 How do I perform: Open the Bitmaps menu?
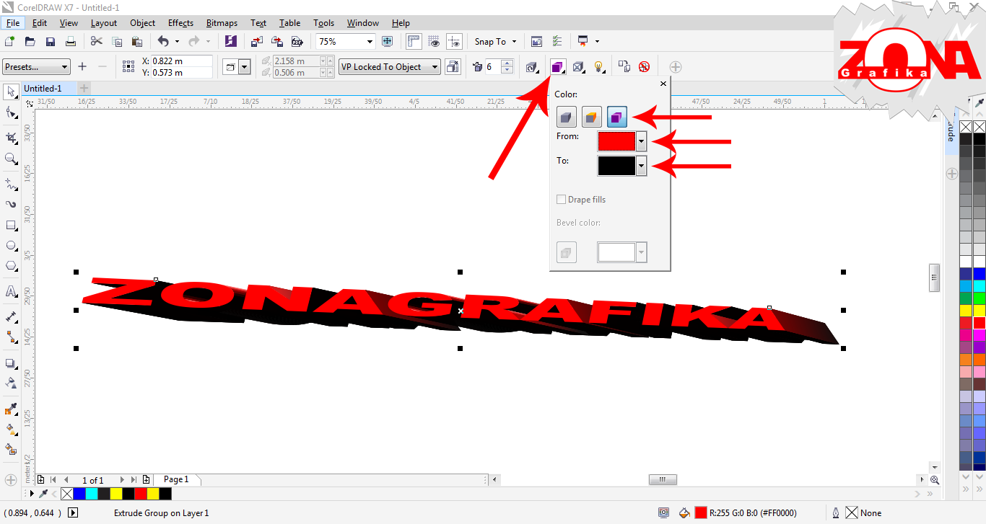tap(222, 23)
